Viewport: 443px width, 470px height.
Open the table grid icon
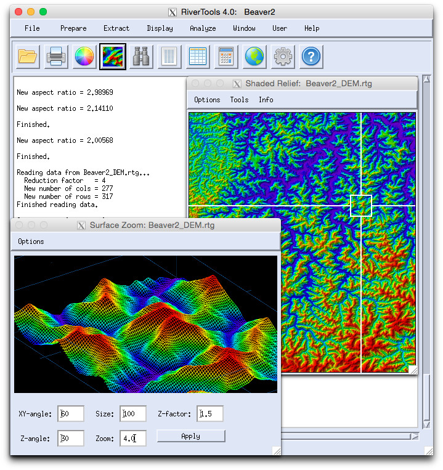pos(198,57)
